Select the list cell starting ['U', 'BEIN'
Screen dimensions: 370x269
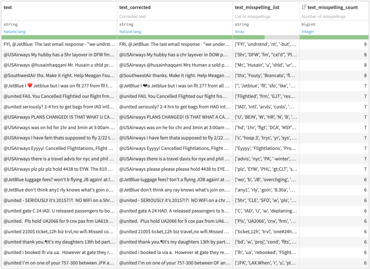pos(266,117)
